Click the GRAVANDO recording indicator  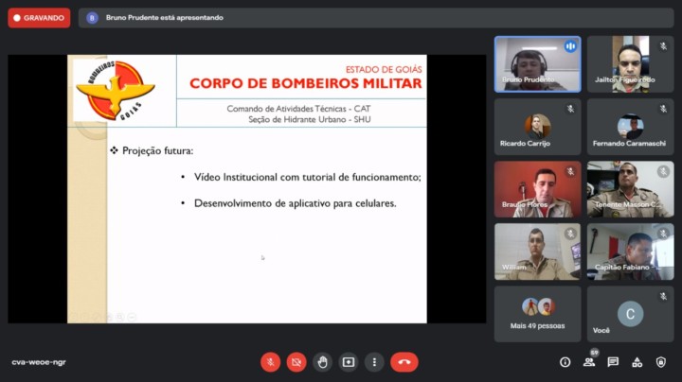tap(39, 17)
